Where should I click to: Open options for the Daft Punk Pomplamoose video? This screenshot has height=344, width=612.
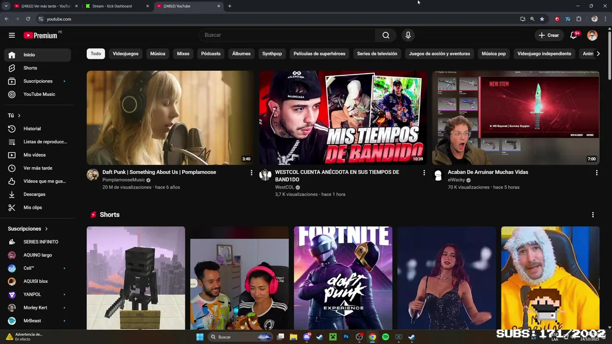251,172
